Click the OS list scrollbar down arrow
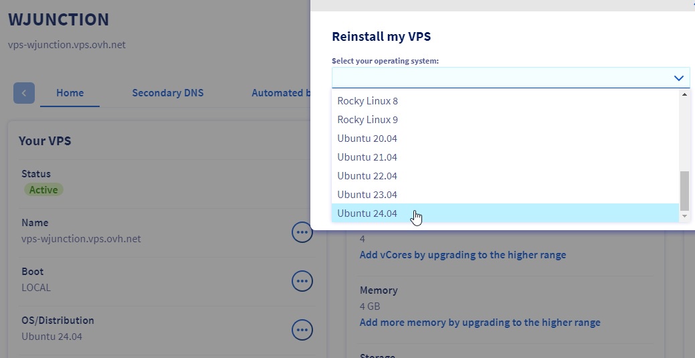This screenshot has width=695, height=358. (x=684, y=217)
